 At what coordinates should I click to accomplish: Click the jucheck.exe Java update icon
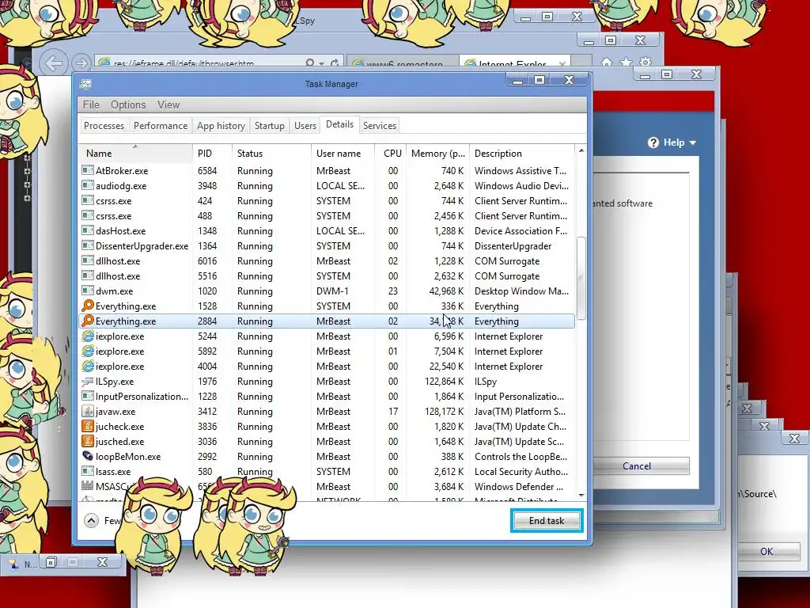click(88, 427)
